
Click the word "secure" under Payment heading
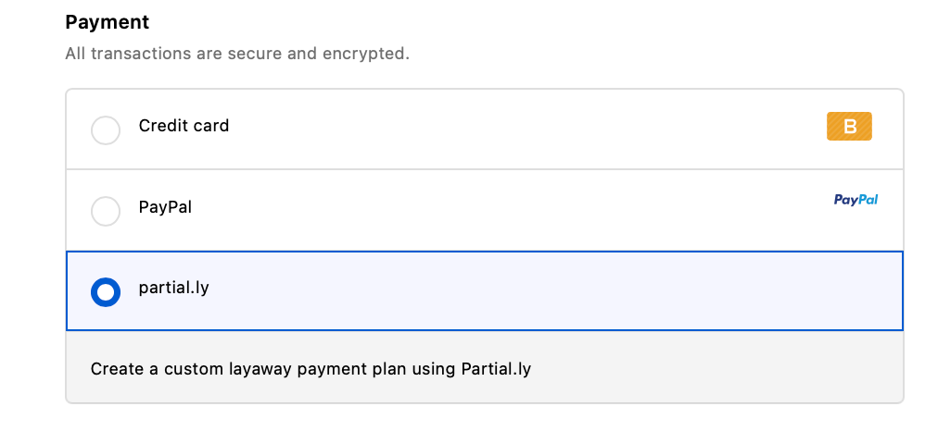coord(255,54)
